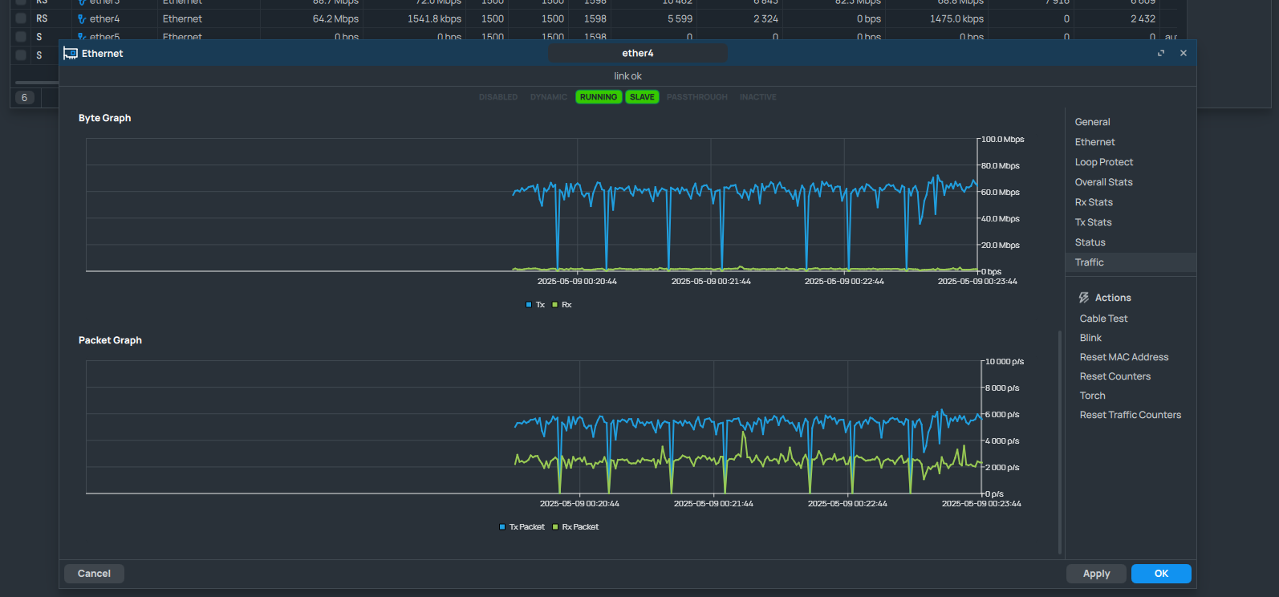Image resolution: width=1279 pixels, height=597 pixels.
Task: Click the blue Tx legend marker under Byte Graph
Action: tap(529, 305)
